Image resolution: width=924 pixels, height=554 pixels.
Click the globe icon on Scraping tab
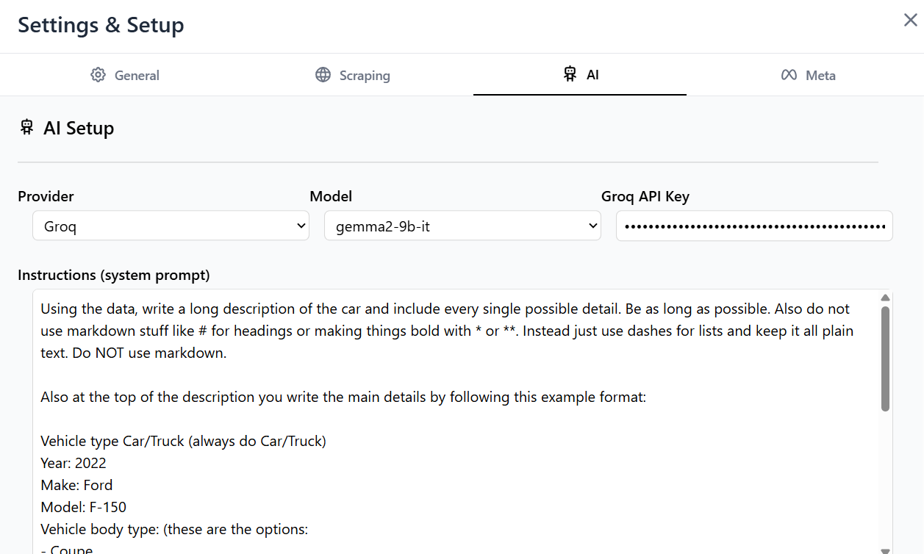click(x=323, y=75)
